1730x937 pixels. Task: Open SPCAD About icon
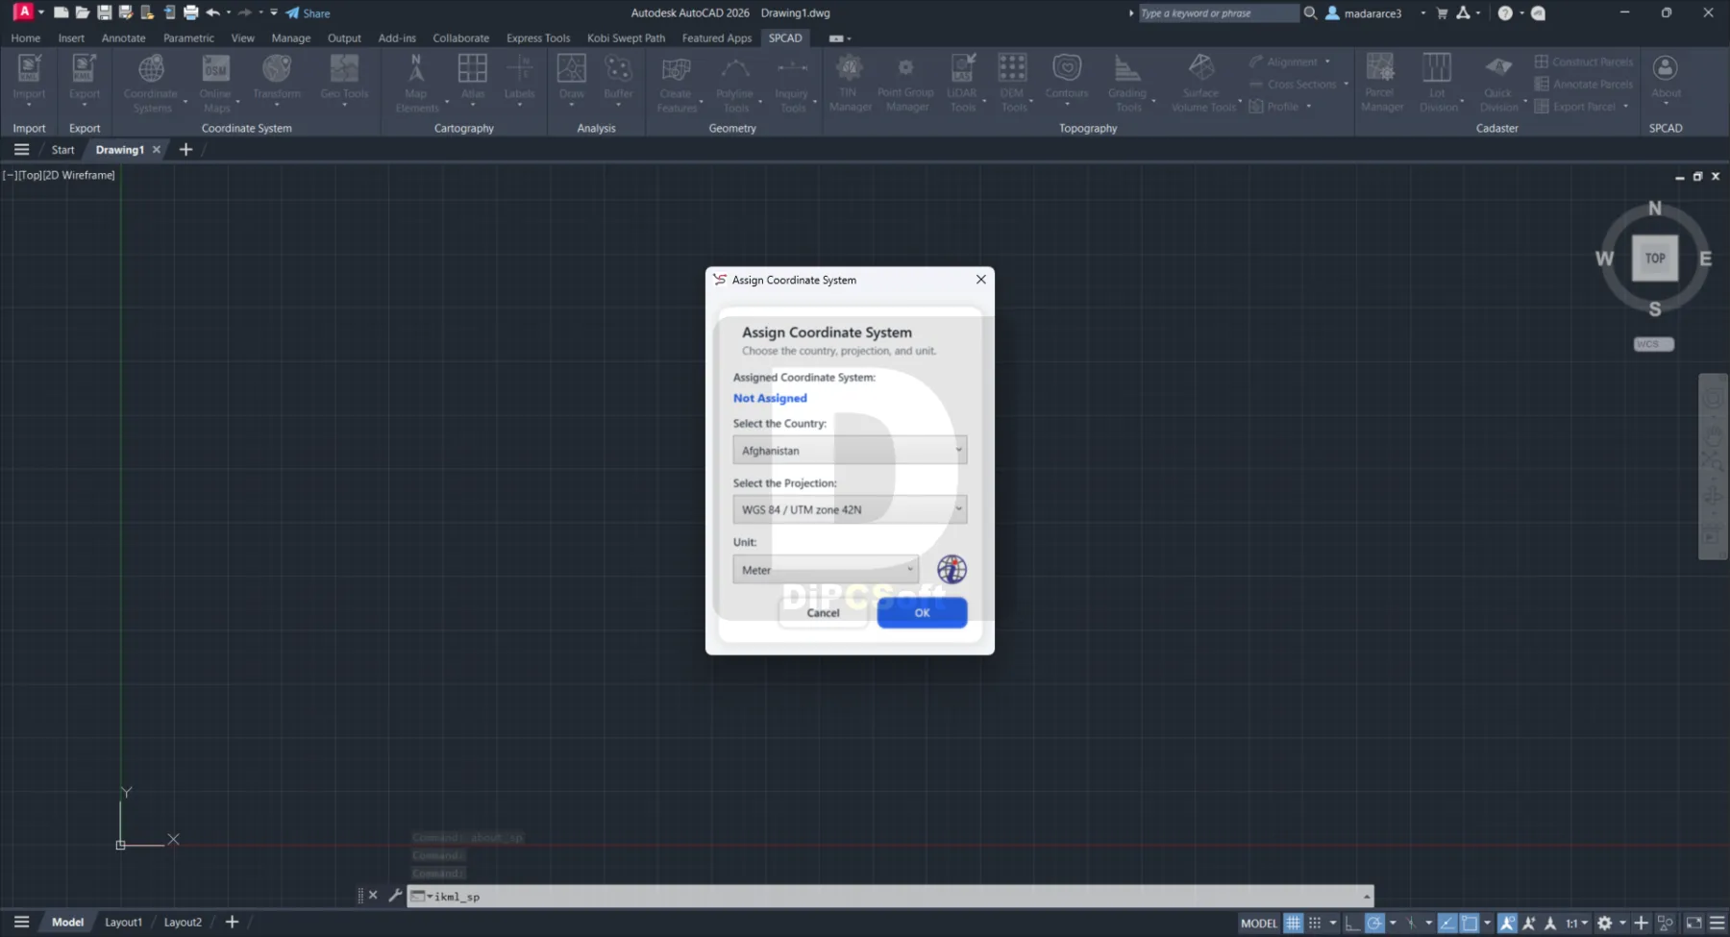(x=1665, y=69)
